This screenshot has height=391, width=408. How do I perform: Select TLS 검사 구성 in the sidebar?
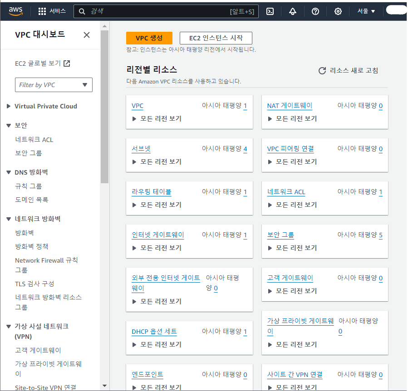[34, 284]
